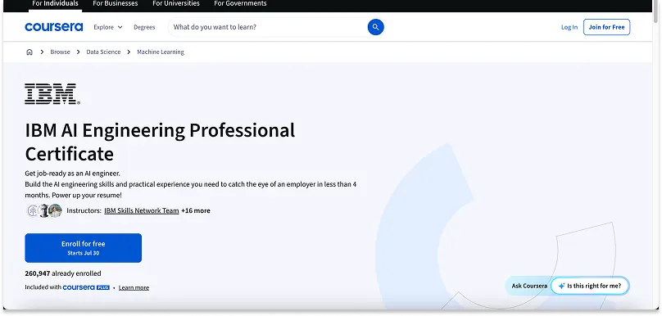Click the Coursera Plus logo badge
The width and height of the screenshot is (662, 316).
coord(86,287)
